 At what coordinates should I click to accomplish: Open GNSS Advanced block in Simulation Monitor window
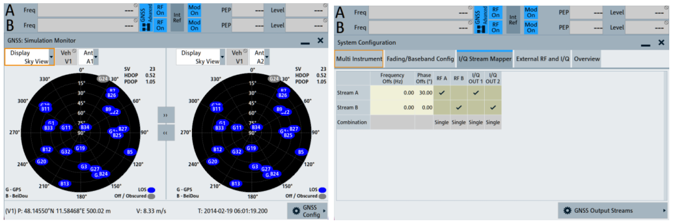145,17
